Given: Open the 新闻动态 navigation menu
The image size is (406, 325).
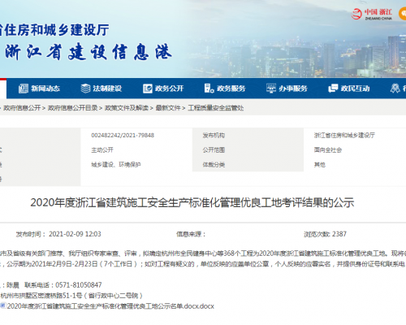Looking at the screenshot, I should [x=39, y=89].
